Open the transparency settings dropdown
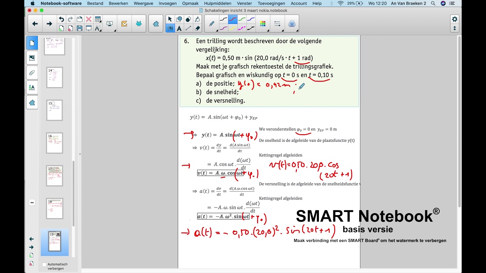 292,24
